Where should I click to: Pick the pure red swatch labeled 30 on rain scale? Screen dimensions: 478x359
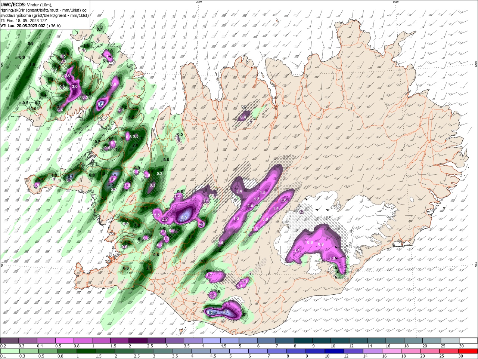pos(468,351)
